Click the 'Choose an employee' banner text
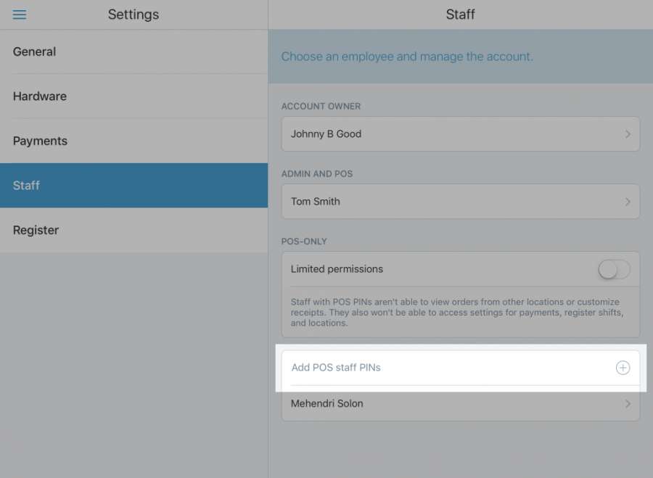The image size is (653, 478). coord(407,57)
